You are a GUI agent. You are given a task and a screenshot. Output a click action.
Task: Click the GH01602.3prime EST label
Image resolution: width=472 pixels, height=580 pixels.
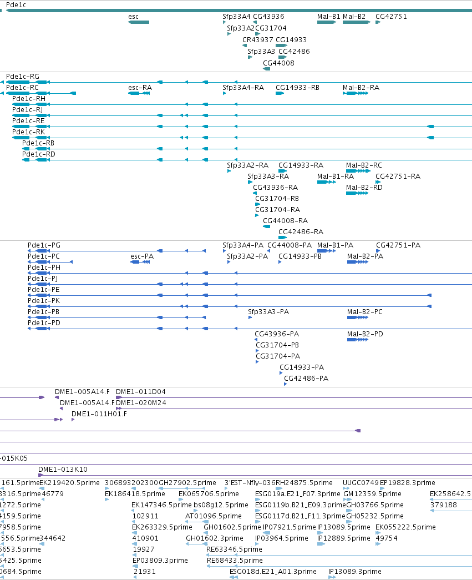(215, 538)
